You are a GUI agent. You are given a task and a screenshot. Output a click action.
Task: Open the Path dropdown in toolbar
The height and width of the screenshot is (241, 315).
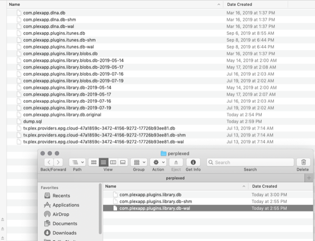77,162
